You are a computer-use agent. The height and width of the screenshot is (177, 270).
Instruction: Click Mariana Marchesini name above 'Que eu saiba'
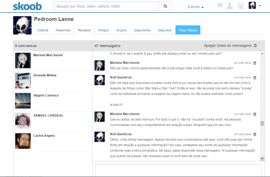[125, 114]
